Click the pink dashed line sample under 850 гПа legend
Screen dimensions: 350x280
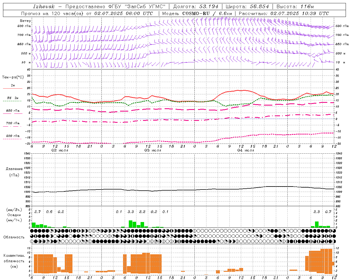[13, 114]
